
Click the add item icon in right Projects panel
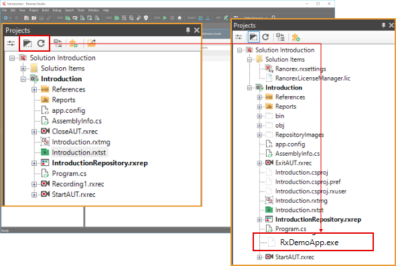(x=295, y=37)
